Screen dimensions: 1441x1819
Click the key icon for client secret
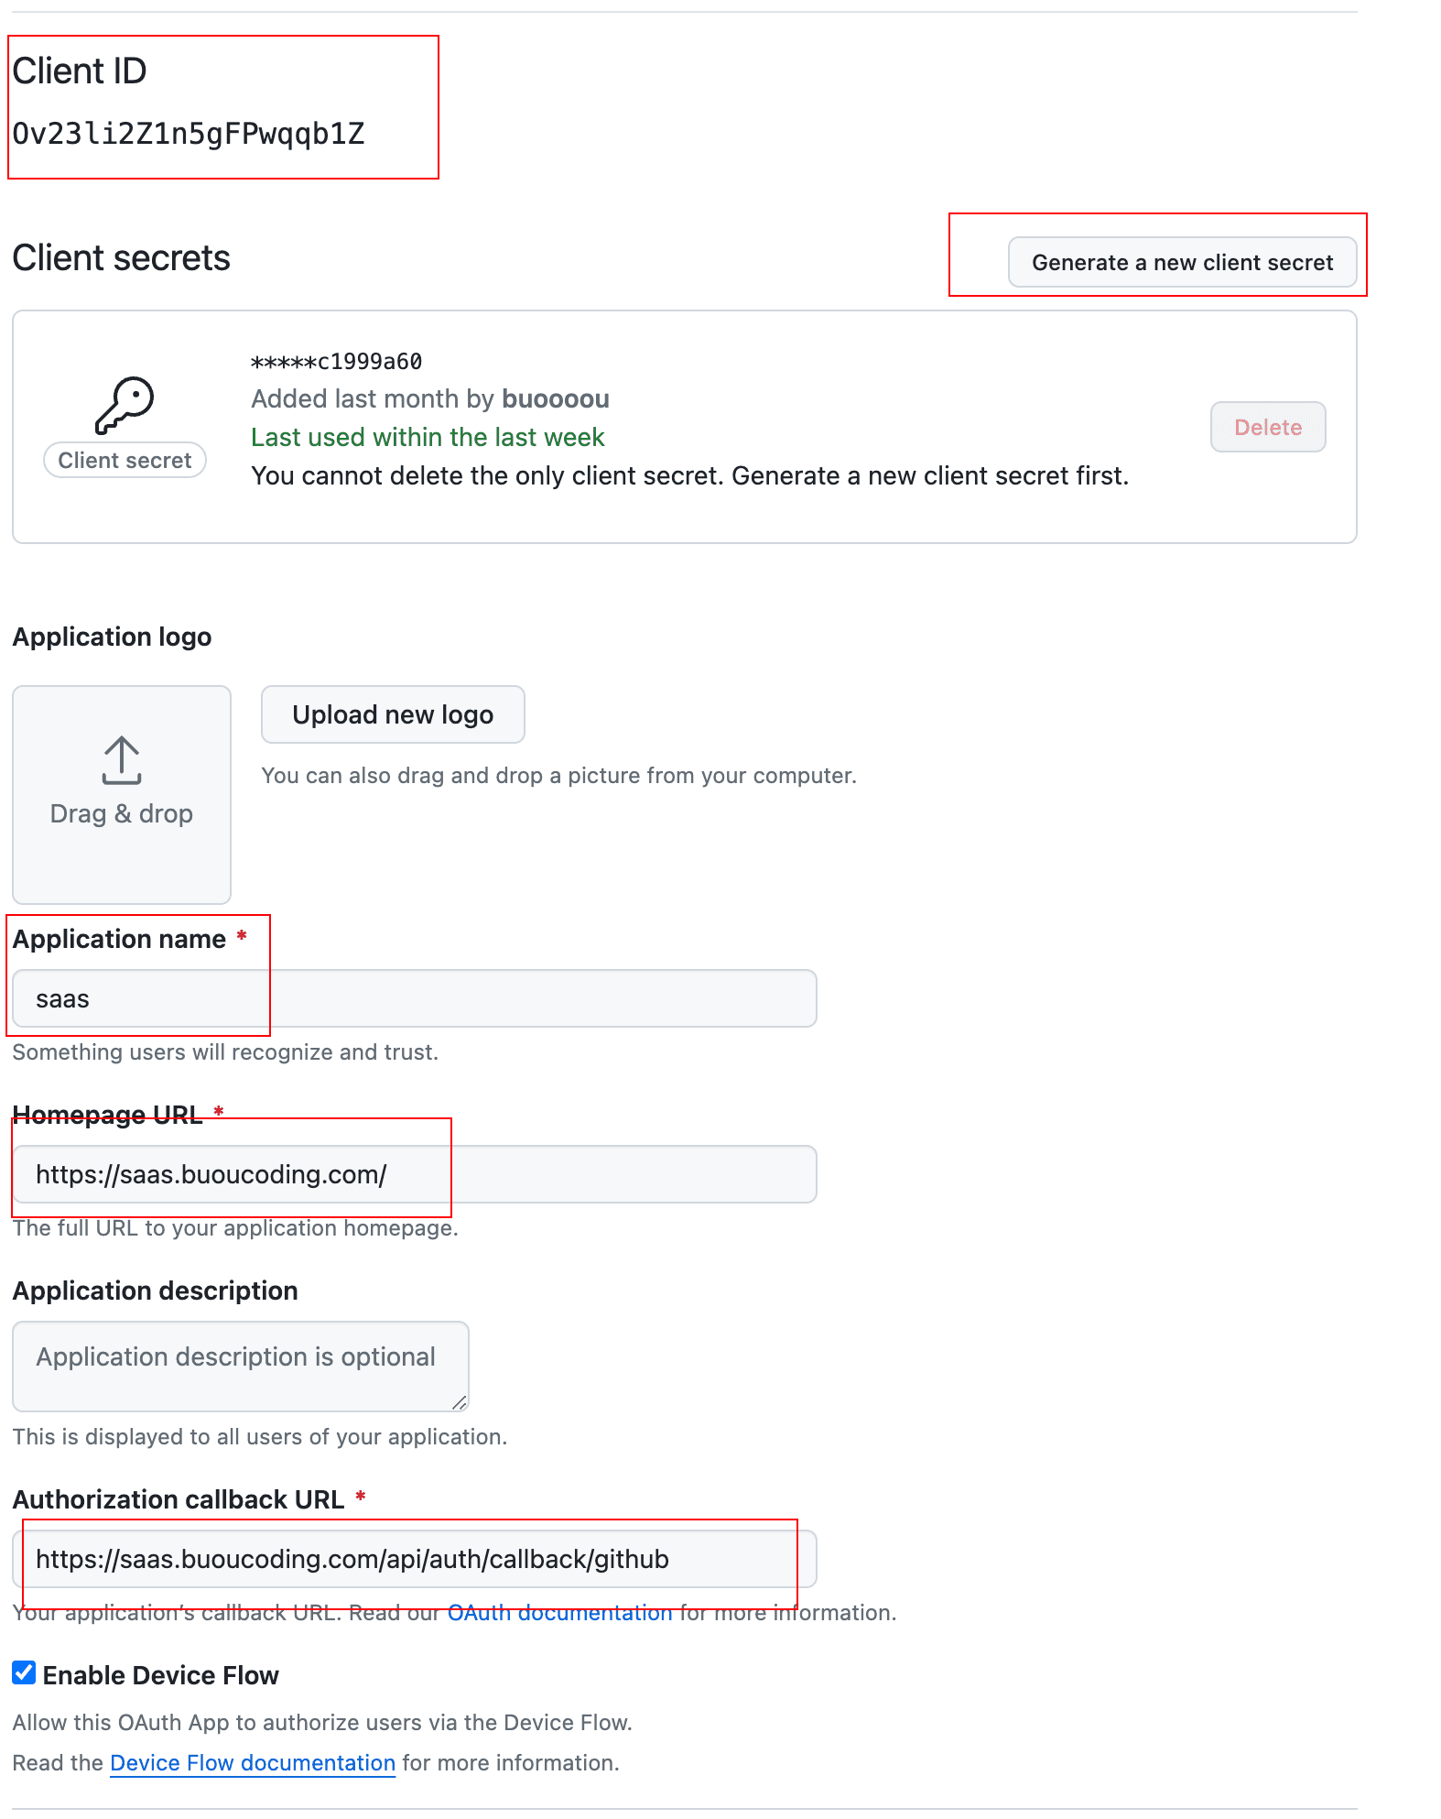(125, 405)
